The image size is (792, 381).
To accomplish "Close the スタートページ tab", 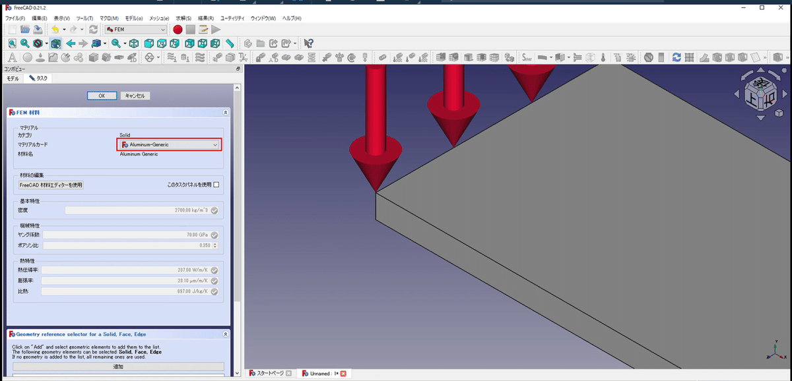I will 288,374.
